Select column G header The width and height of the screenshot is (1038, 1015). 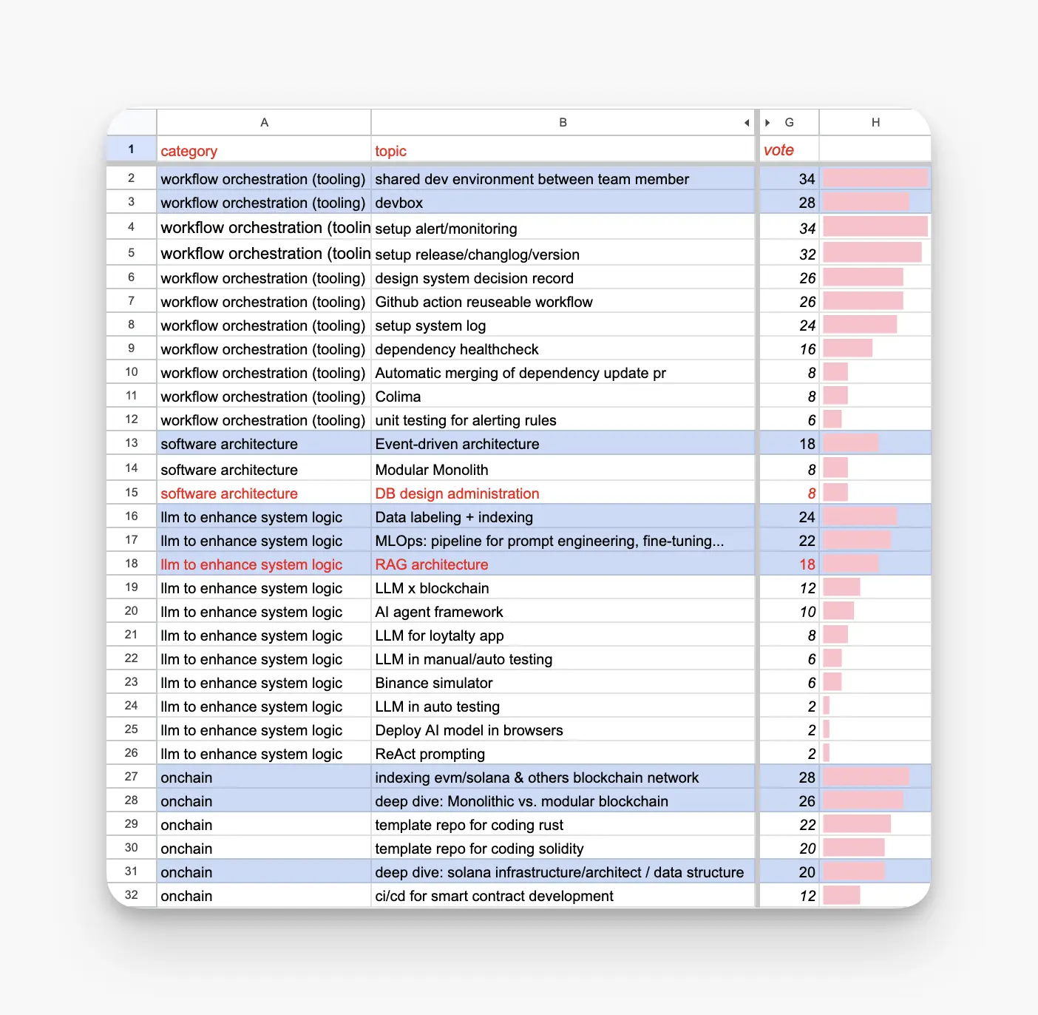790,122
